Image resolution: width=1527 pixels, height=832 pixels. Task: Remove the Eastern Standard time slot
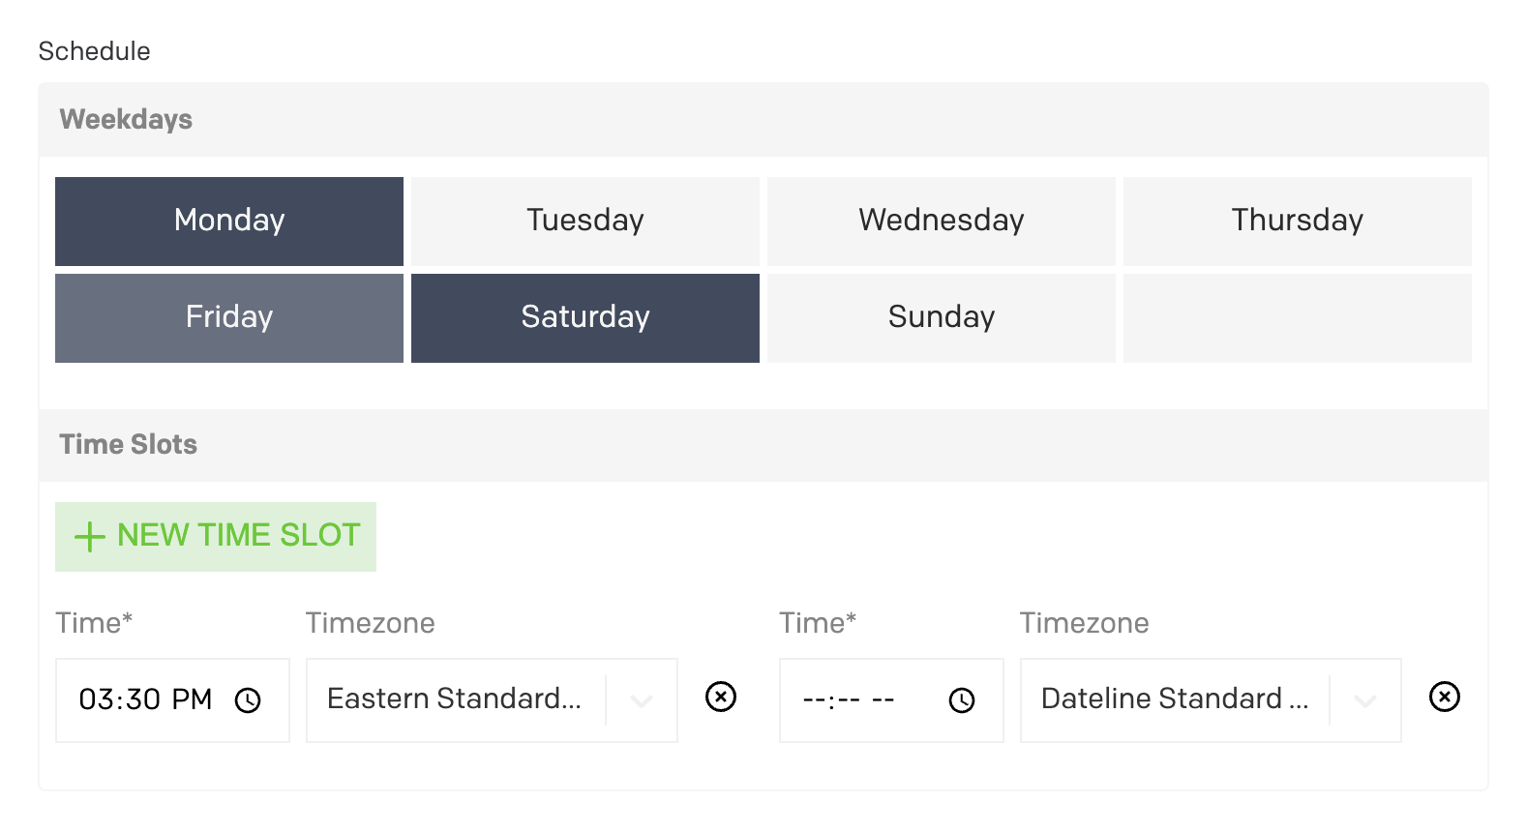721,697
